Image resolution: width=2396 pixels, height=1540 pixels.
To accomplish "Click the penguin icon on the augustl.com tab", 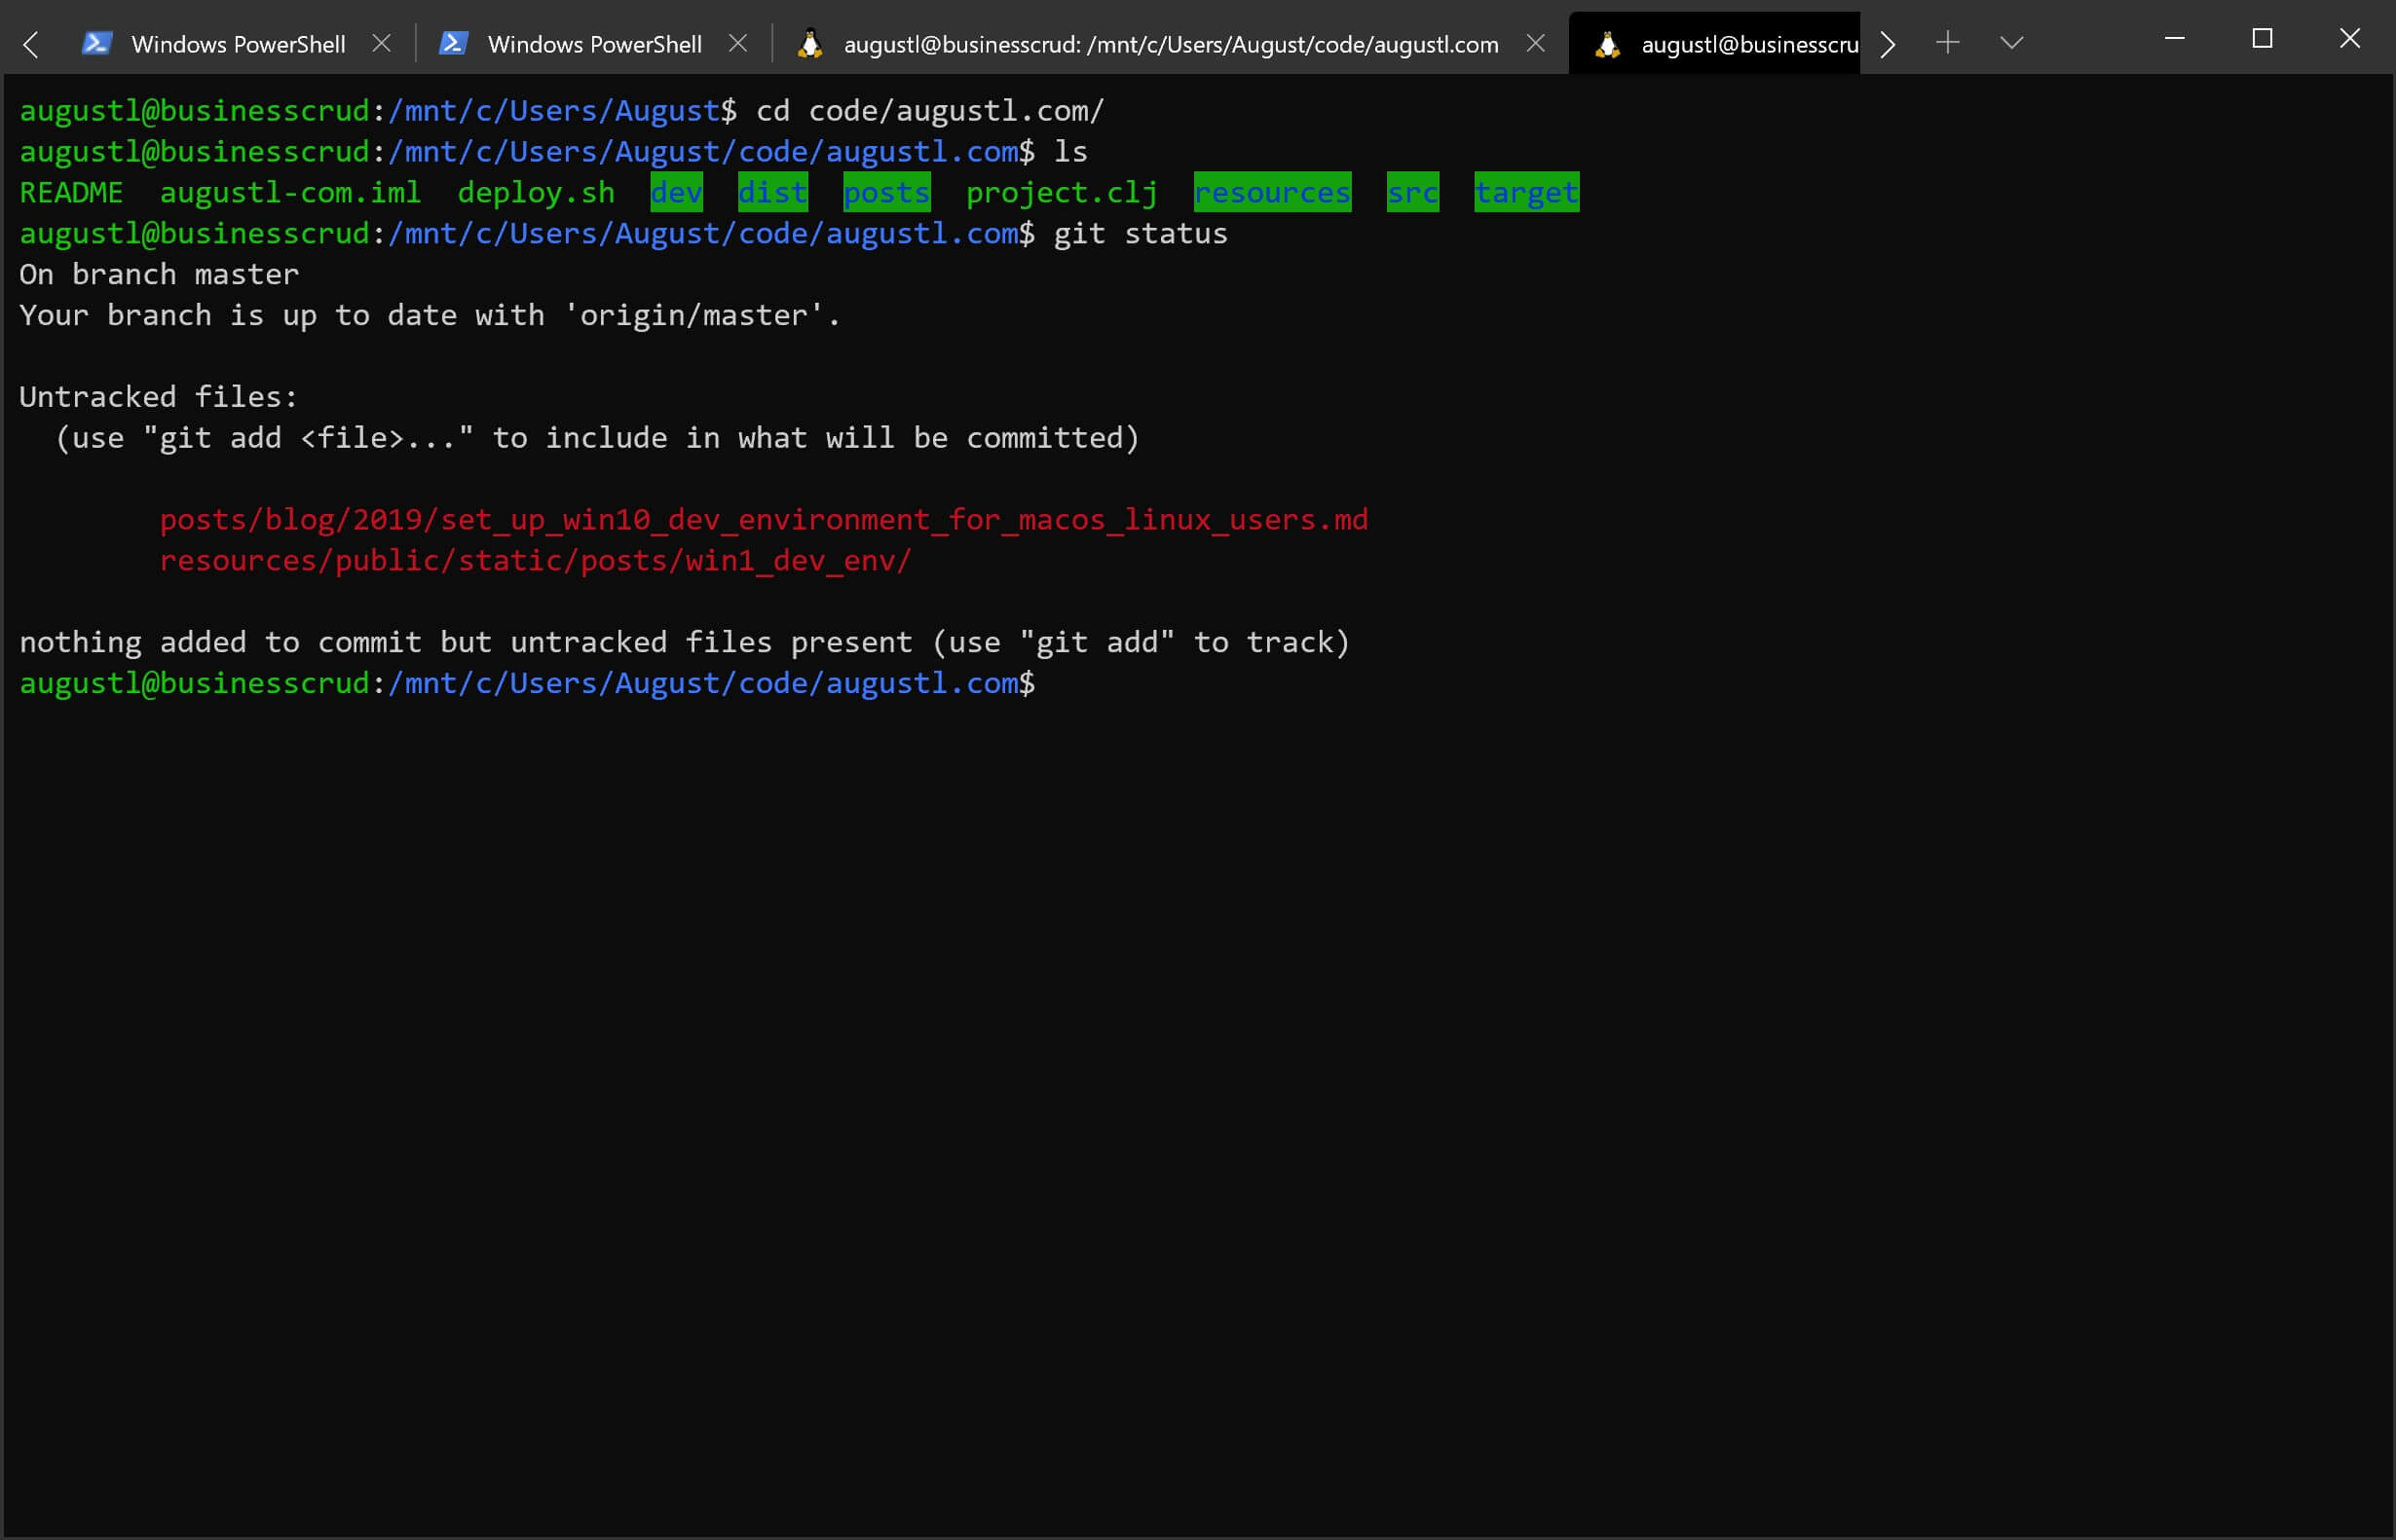I will [809, 43].
